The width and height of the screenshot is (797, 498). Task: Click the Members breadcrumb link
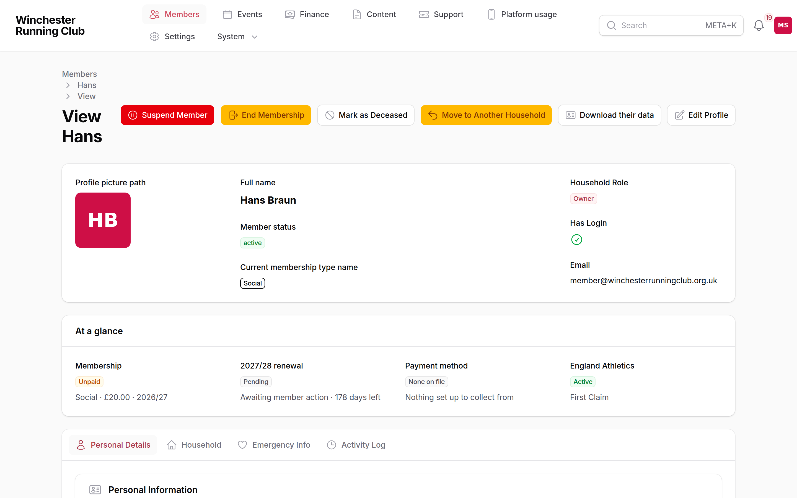tap(79, 74)
